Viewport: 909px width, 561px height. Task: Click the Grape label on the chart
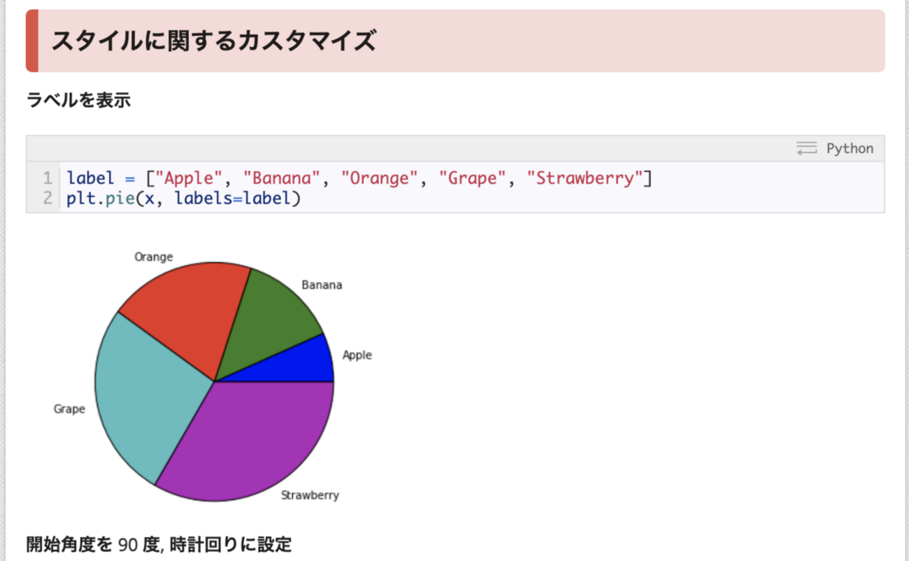pos(69,409)
